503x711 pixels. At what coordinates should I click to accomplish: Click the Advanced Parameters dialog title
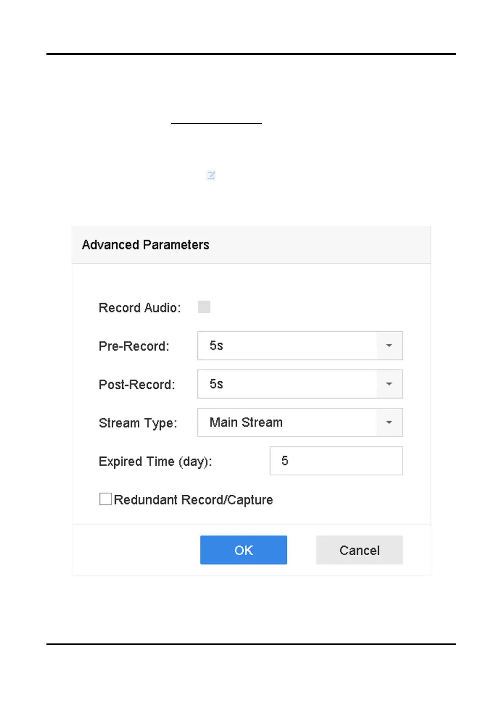pyautogui.click(x=146, y=245)
